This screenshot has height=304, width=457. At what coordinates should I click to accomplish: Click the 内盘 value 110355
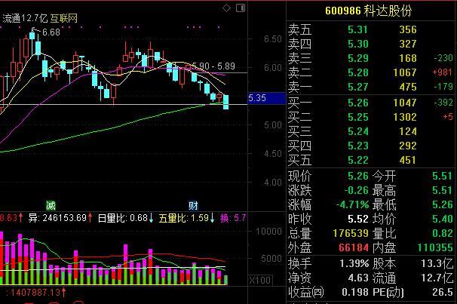click(x=435, y=247)
